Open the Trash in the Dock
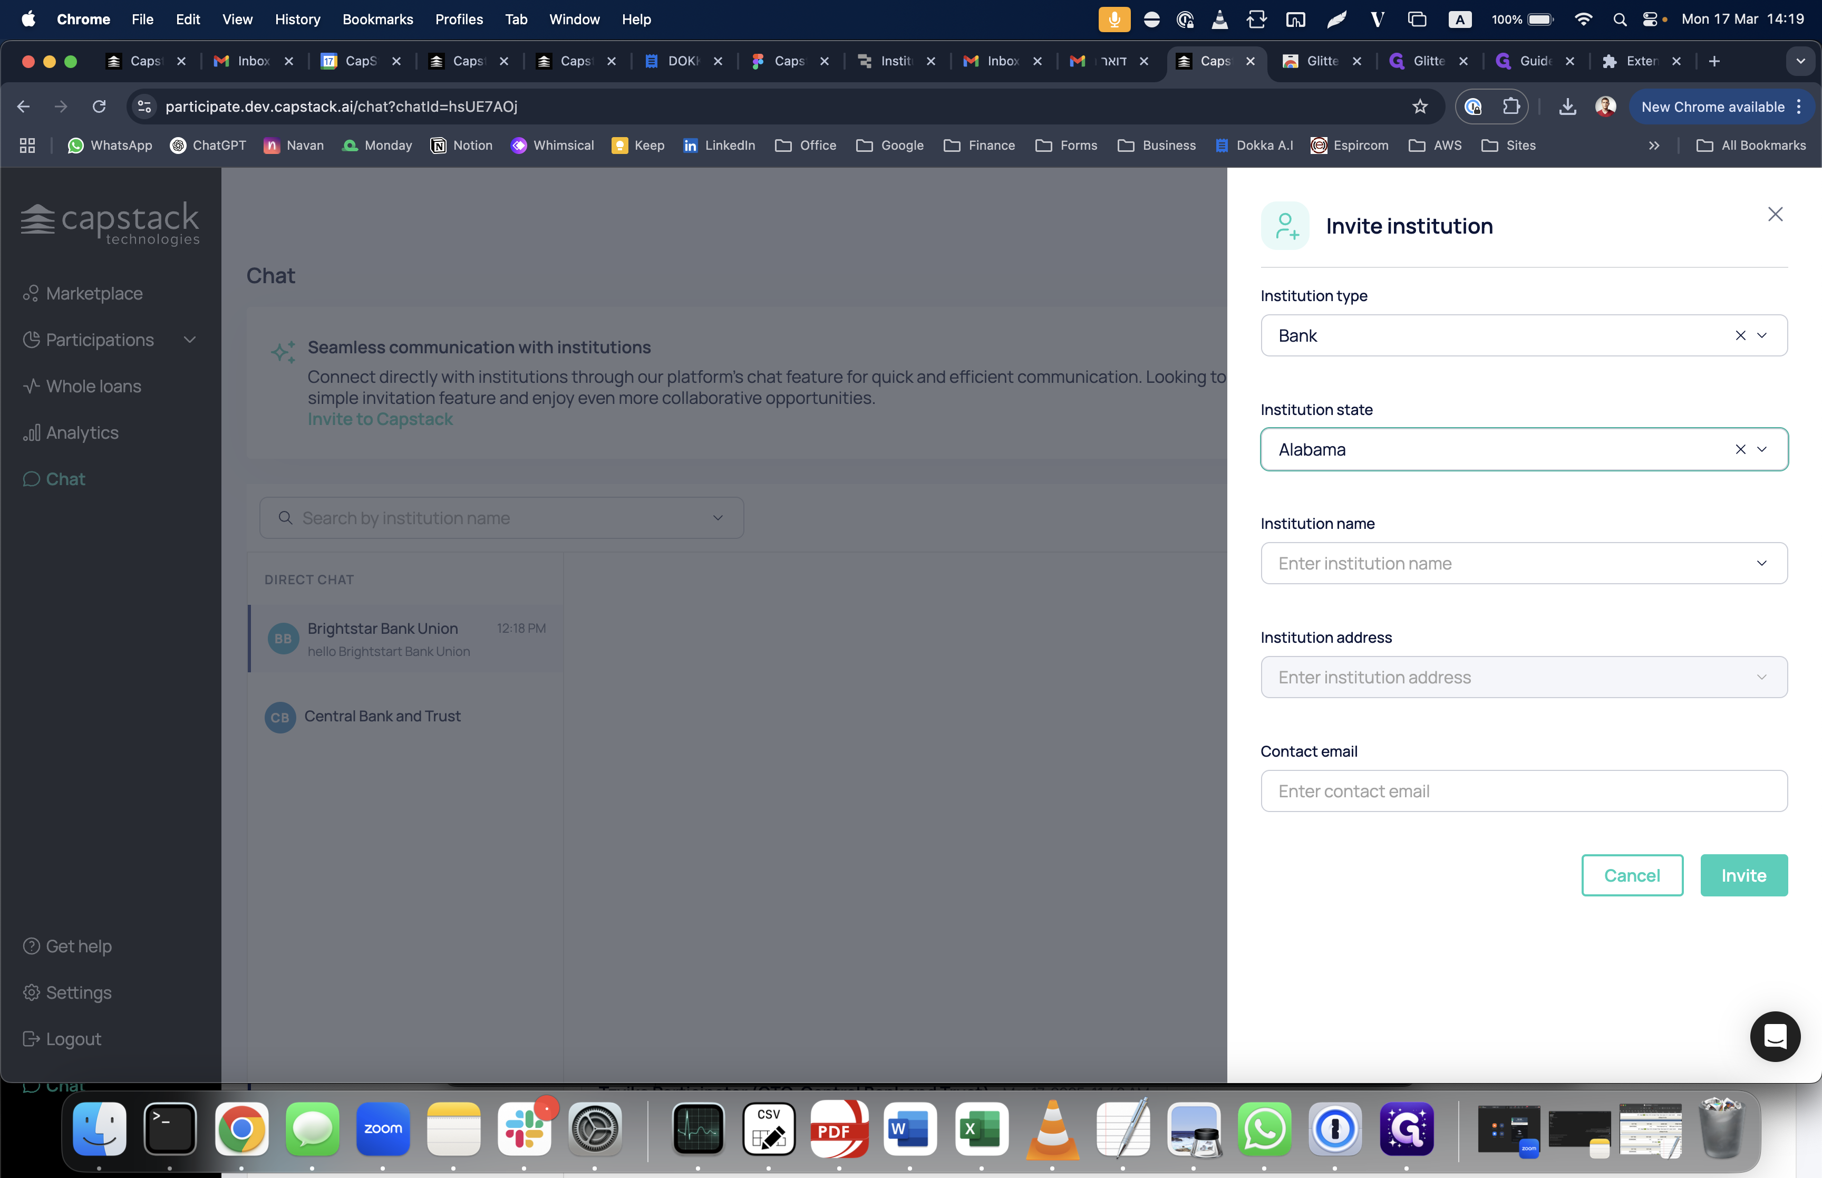This screenshot has width=1822, height=1178. tap(1720, 1128)
